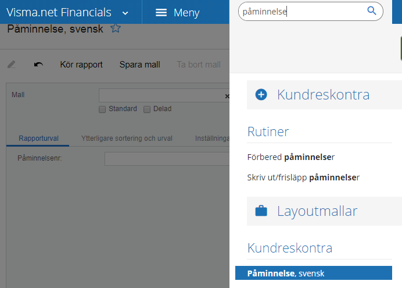Expand the Kundreskontra section header
This screenshot has width=402, height=288.
[324, 95]
